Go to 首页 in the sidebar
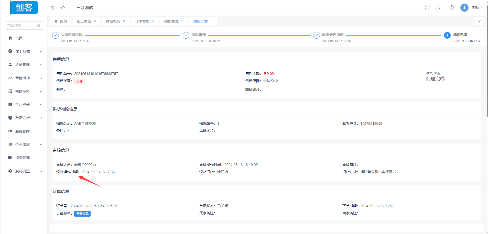Viewport: 488px width, 234px height. click(19, 38)
